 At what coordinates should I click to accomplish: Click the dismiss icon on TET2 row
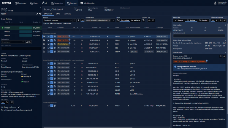[55, 44]
